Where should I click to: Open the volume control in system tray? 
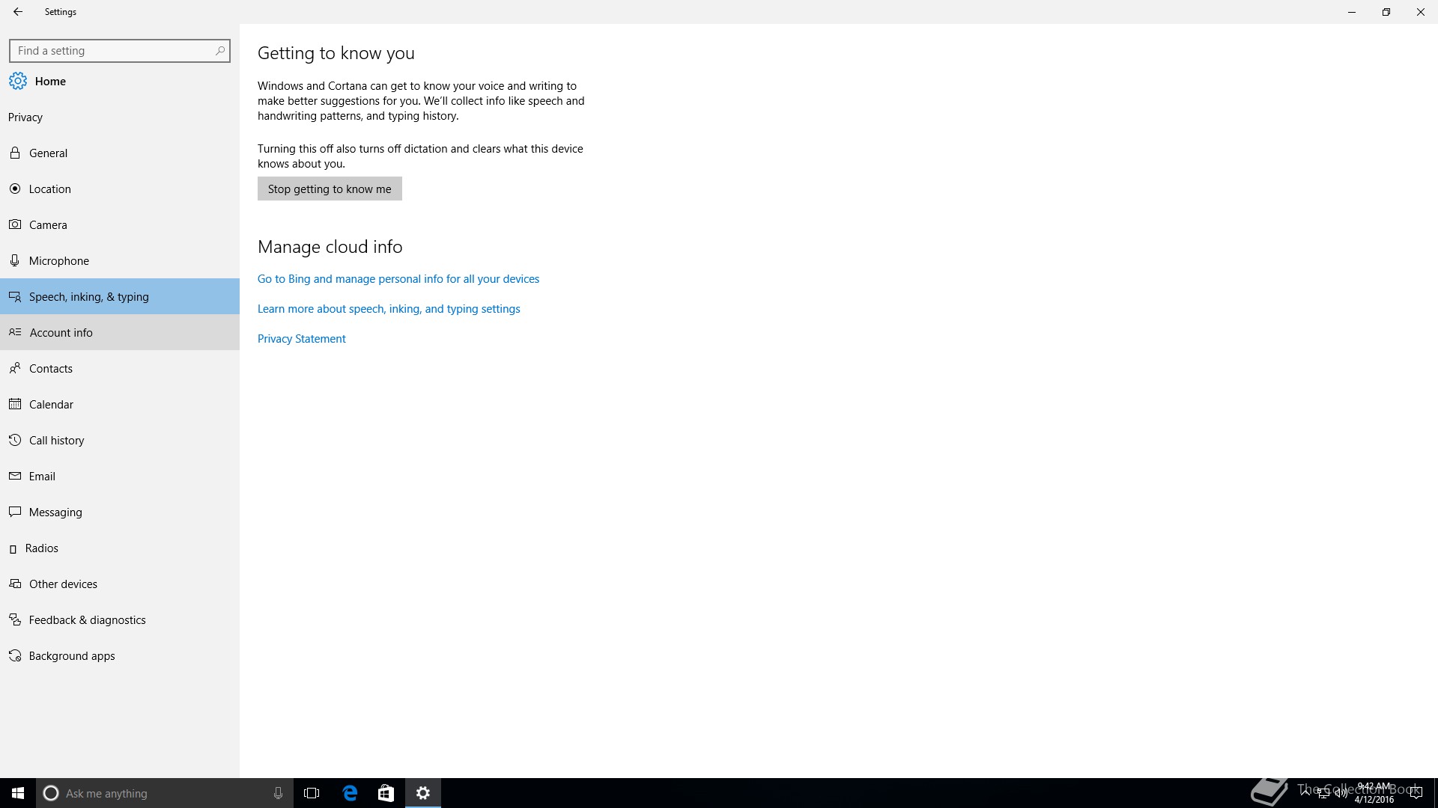(x=1341, y=793)
